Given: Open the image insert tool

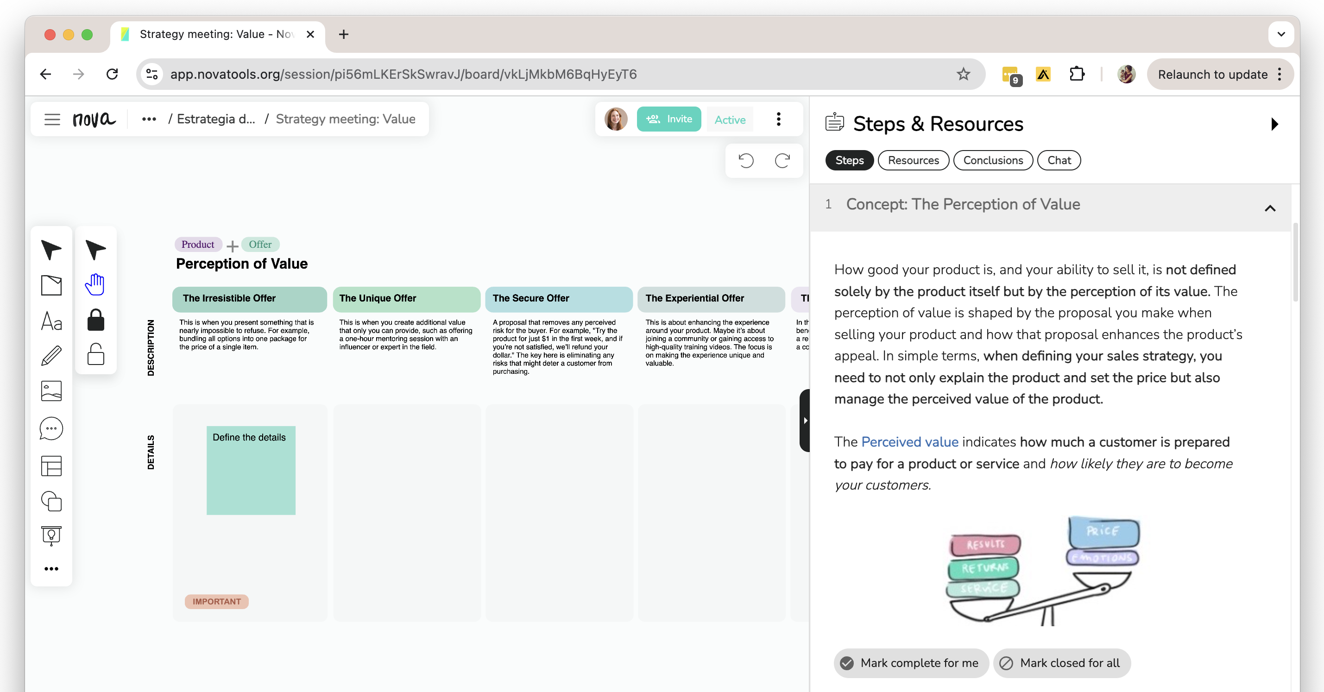Looking at the screenshot, I should [51, 391].
